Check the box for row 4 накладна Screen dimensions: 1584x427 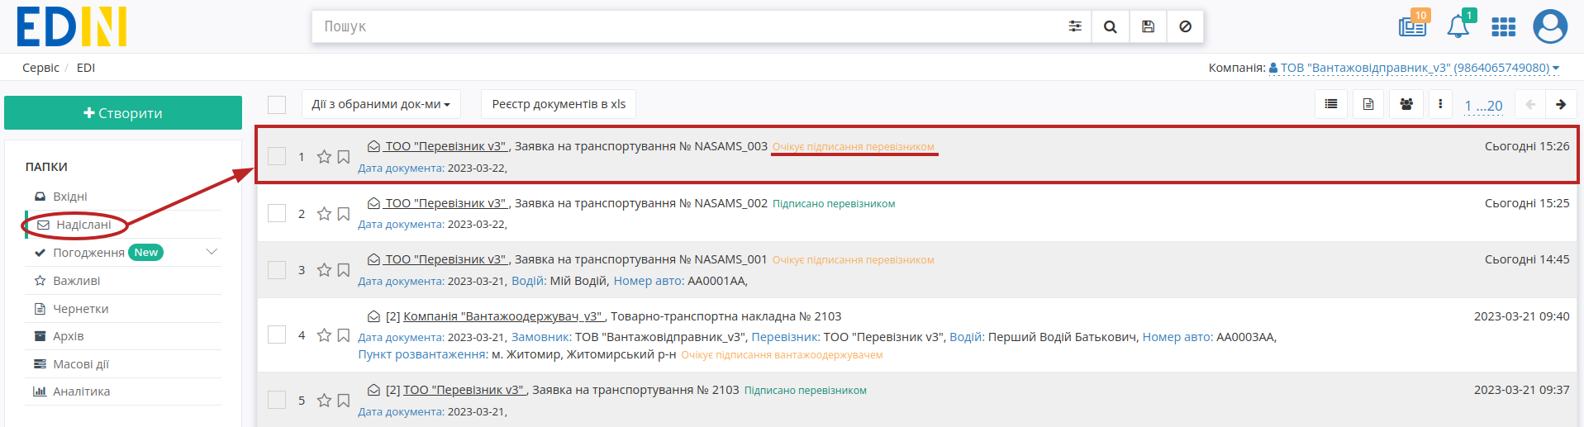277,334
